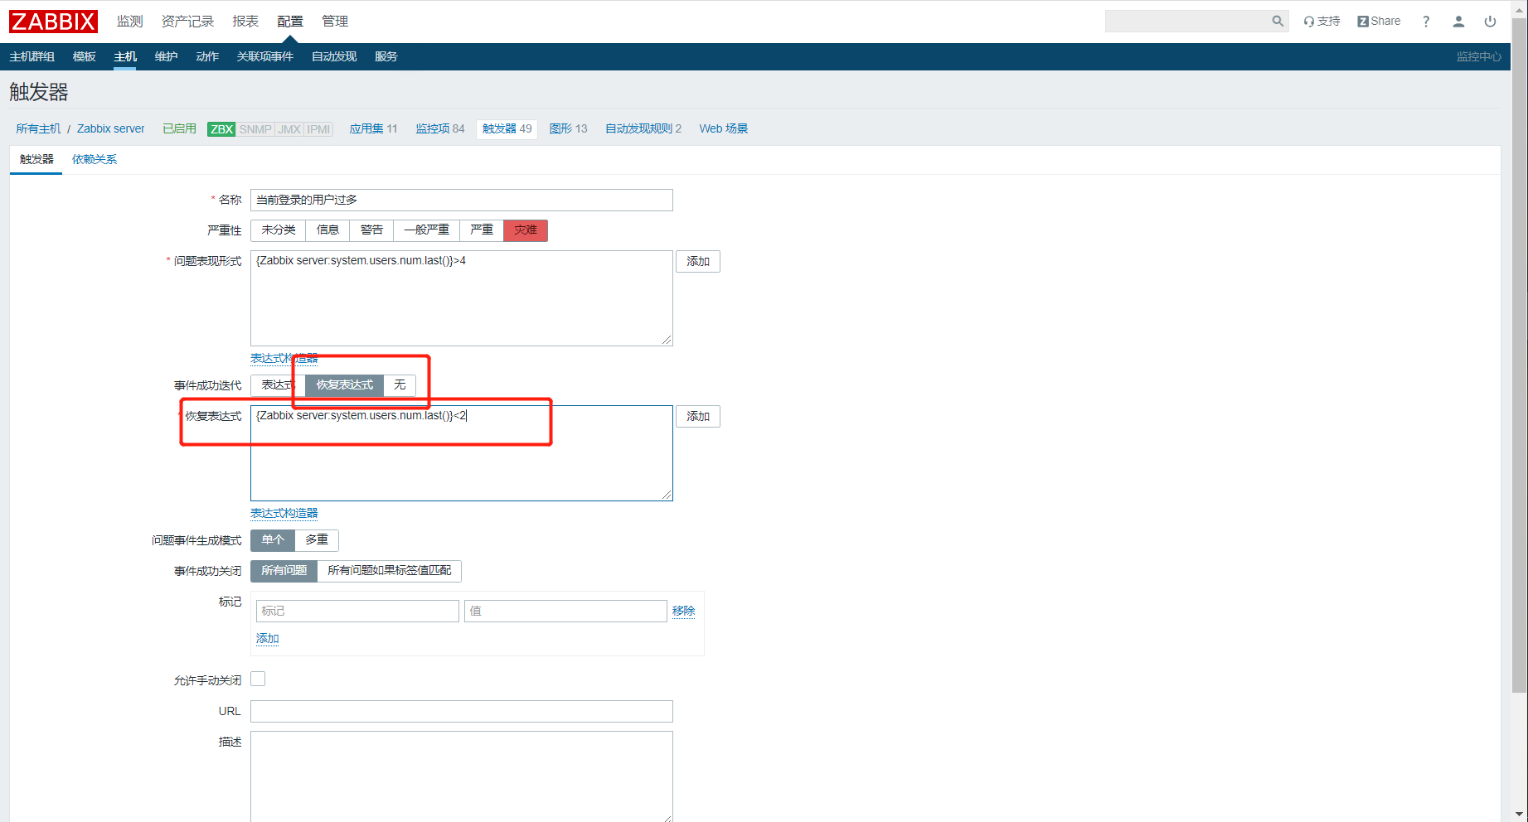The image size is (1528, 822).
Task: Set recovery mode to 无
Action: coord(400,385)
